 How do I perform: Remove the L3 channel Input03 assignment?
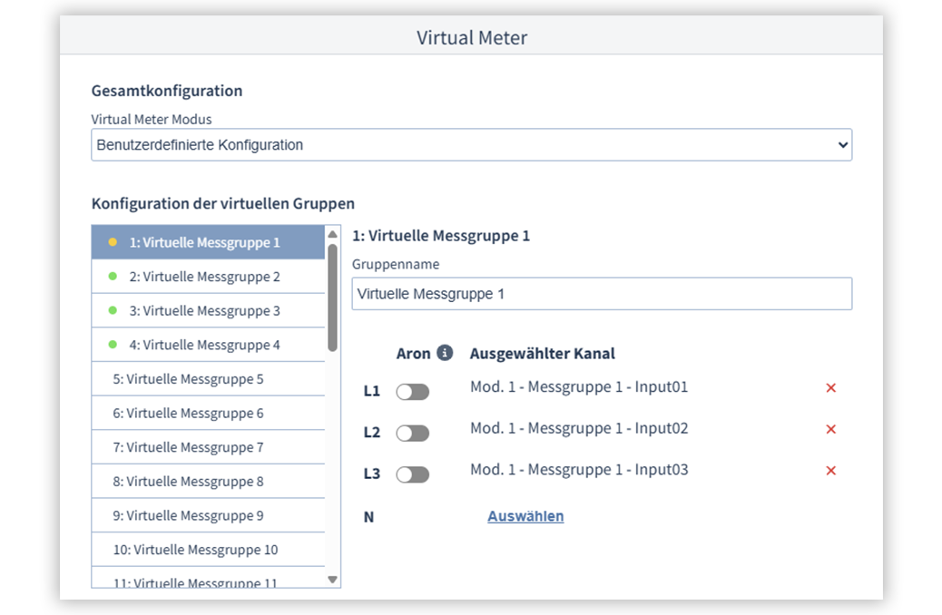point(830,471)
